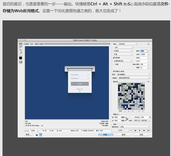Click the black eyedropper color swatch
Viewport: 171px width, 156px height.
[21, 58]
